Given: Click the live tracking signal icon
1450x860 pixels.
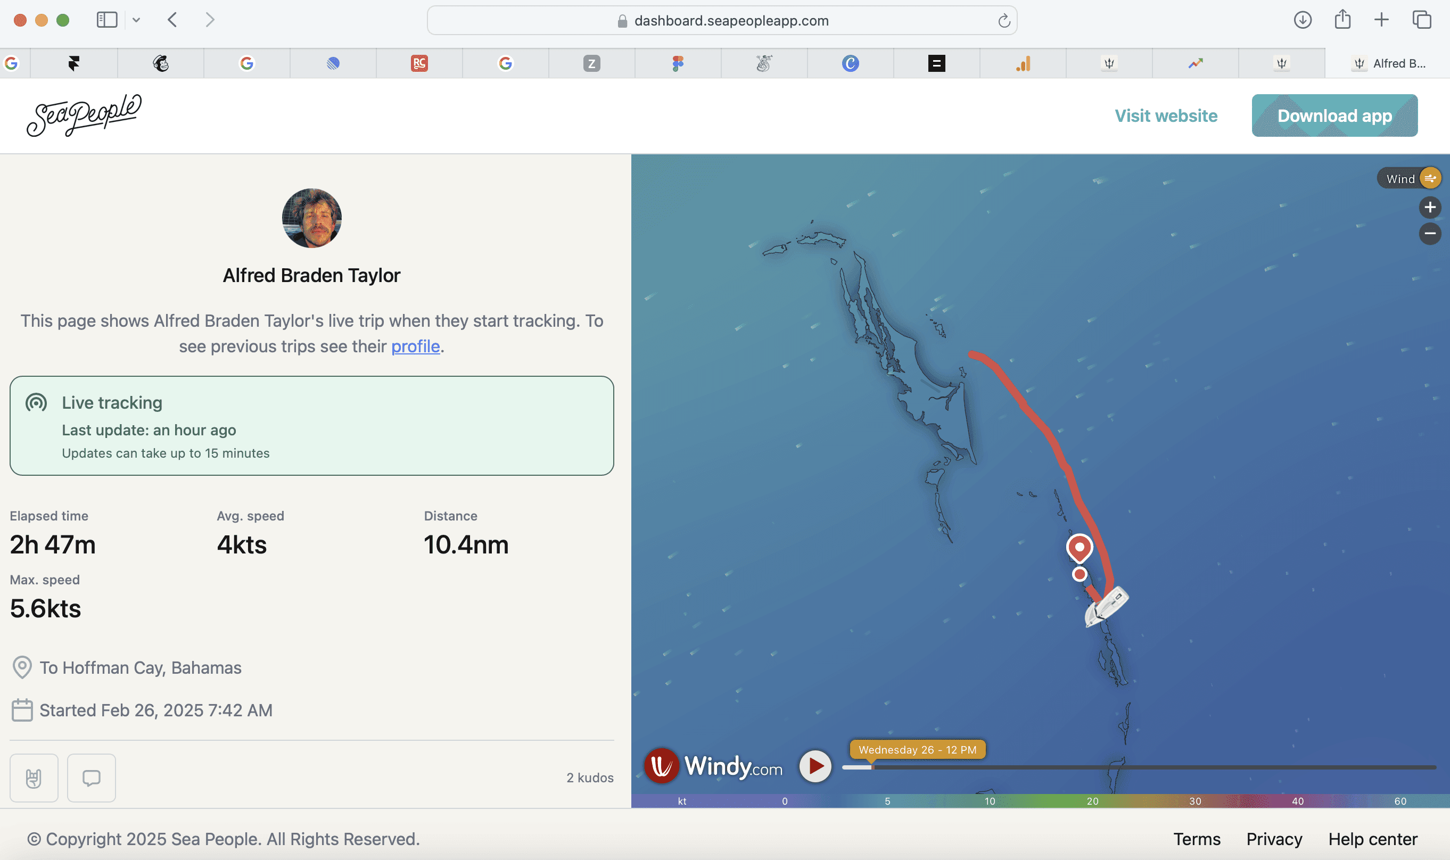Looking at the screenshot, I should coord(37,401).
